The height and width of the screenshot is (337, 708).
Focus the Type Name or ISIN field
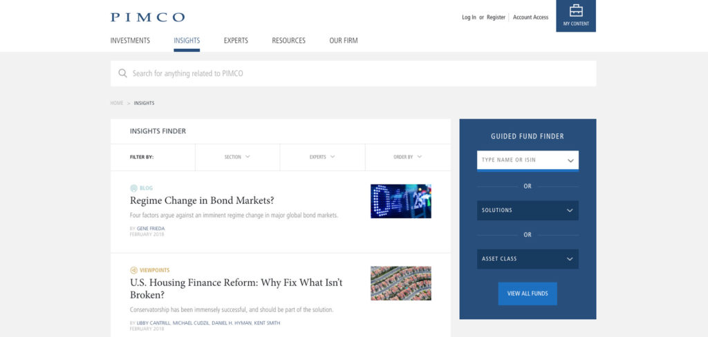pos(522,160)
